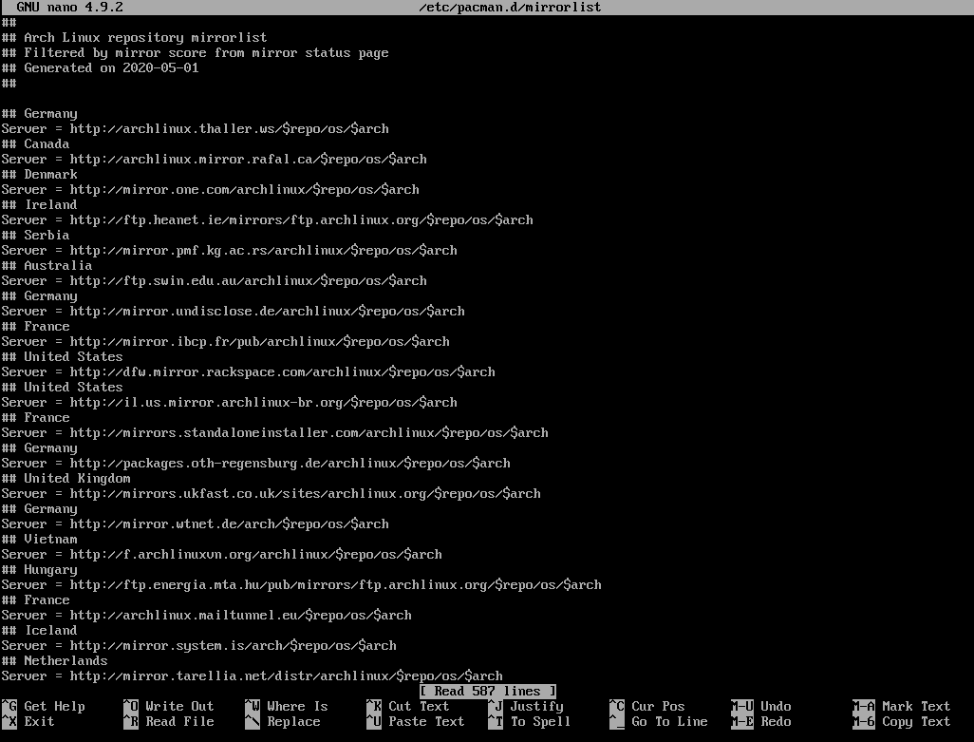The width and height of the screenshot is (974, 742).
Task: Click the M-E Redo shortcut
Action: click(x=761, y=722)
